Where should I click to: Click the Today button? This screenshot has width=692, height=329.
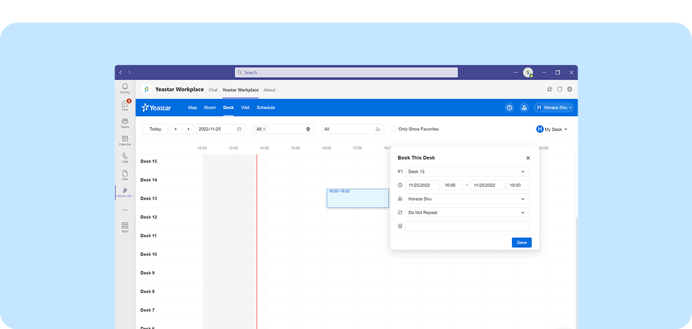[x=155, y=129]
